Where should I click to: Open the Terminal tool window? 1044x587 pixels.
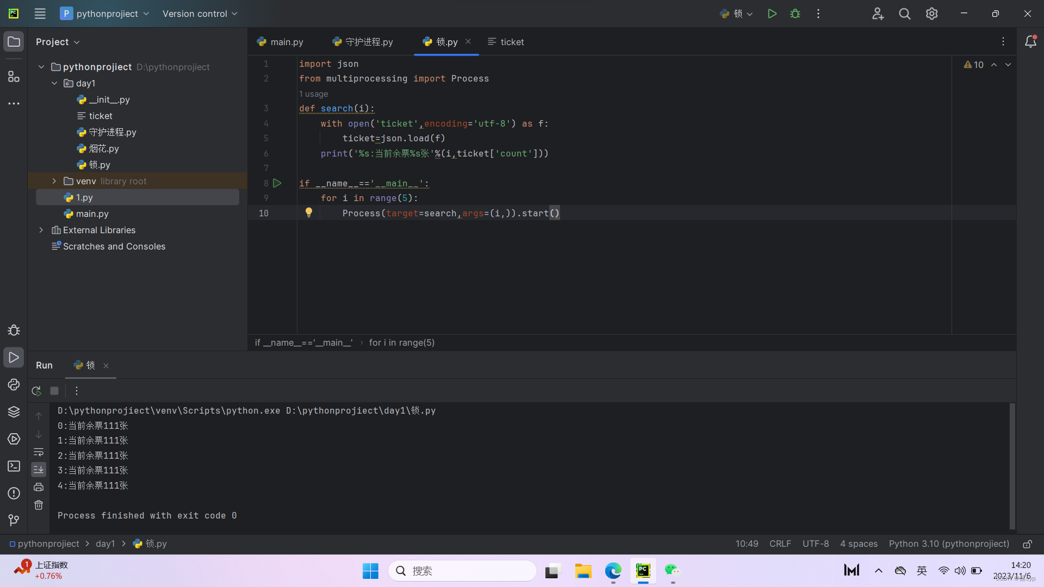pyautogui.click(x=14, y=466)
